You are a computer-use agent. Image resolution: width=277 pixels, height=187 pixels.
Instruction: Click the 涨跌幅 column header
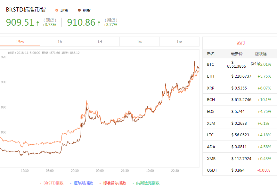pos(261,54)
